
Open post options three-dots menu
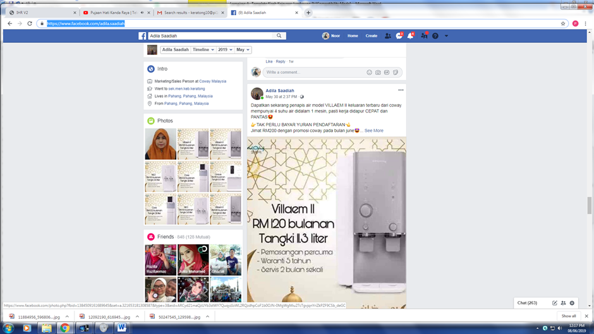tap(401, 90)
